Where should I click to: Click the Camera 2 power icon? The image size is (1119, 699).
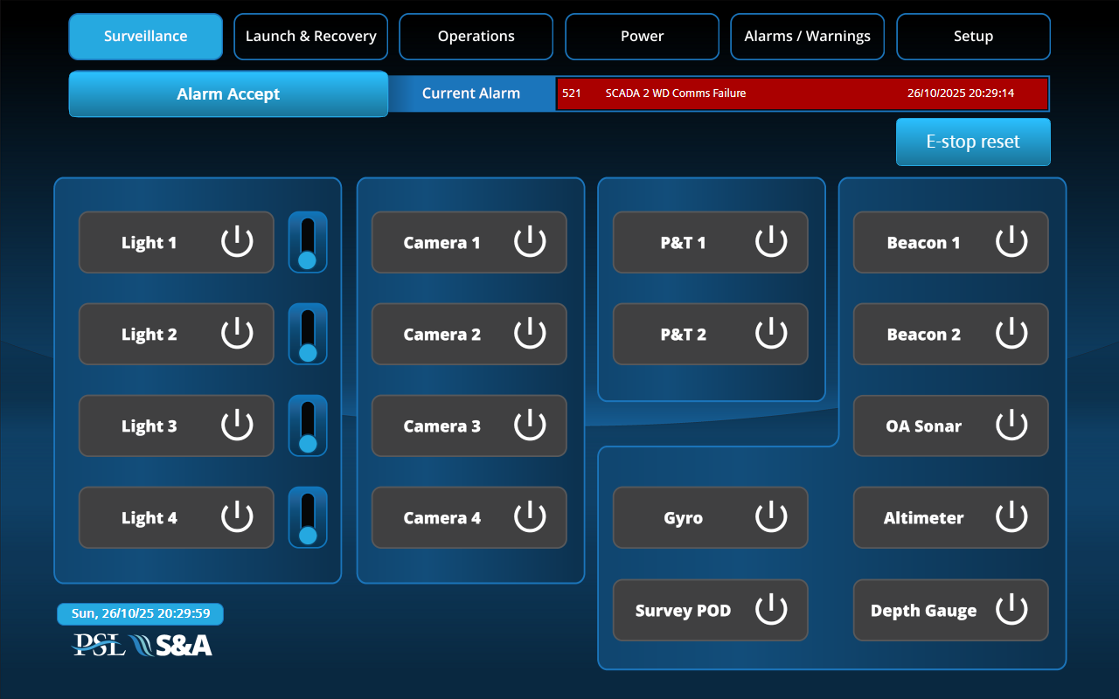pos(530,334)
